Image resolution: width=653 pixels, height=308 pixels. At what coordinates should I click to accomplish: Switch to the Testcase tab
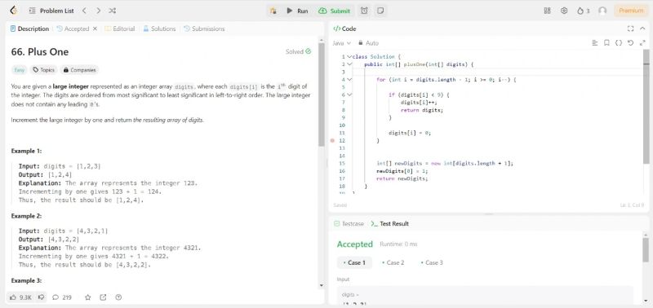pyautogui.click(x=349, y=223)
